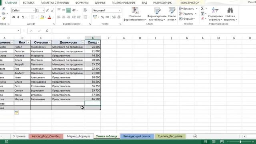Open the AutoCorrect options icon below table

tap(16, 112)
